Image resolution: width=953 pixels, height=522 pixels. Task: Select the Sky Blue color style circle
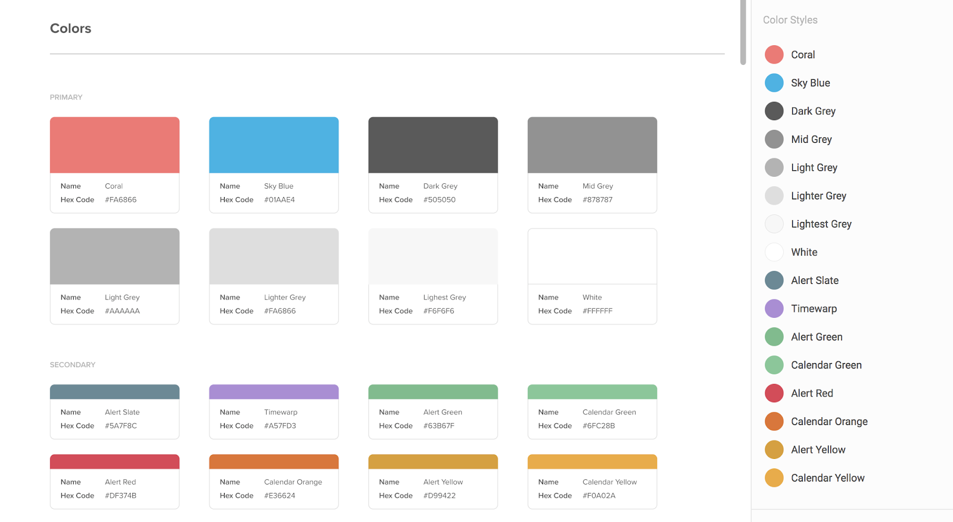pos(774,83)
